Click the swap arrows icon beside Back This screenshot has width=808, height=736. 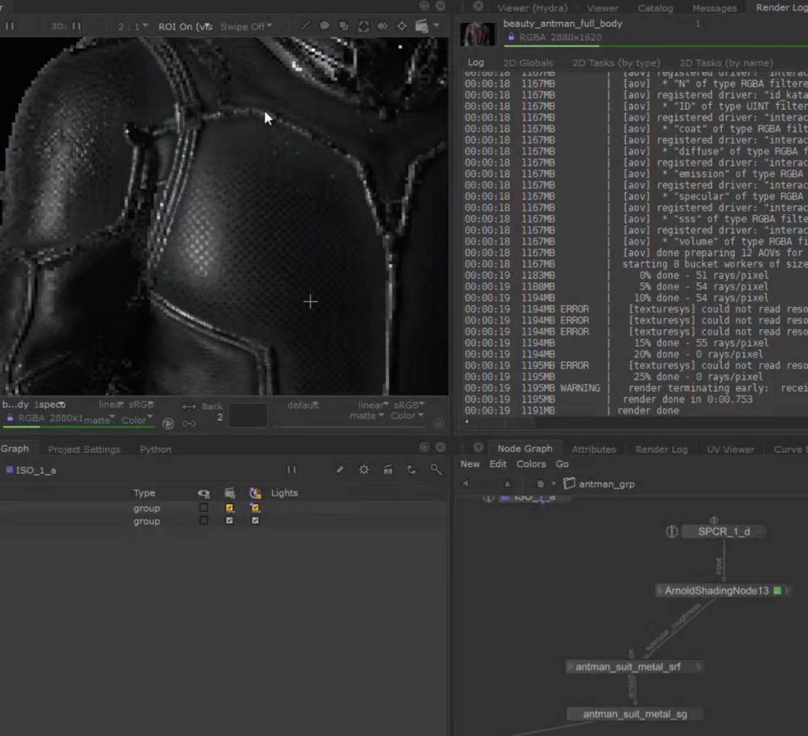pos(189,407)
